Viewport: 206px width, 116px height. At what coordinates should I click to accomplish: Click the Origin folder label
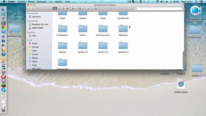pos(62,18)
